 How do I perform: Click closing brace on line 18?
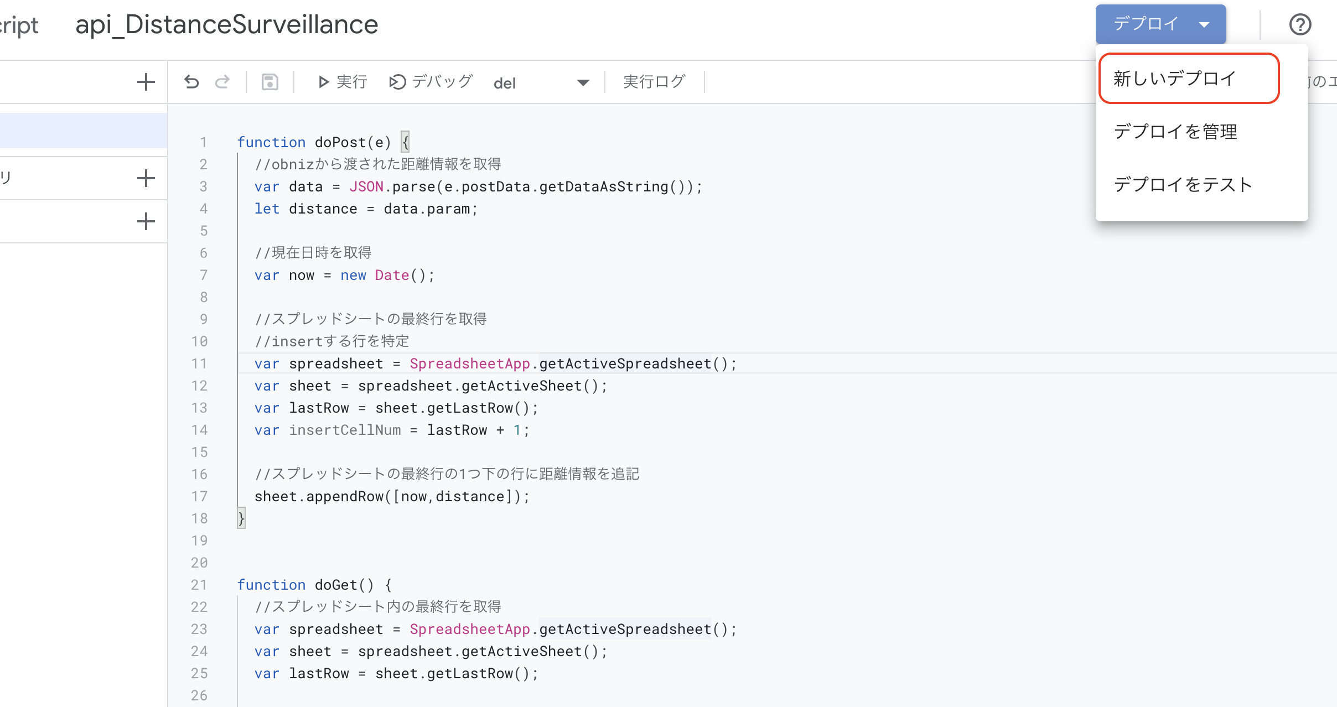(241, 518)
